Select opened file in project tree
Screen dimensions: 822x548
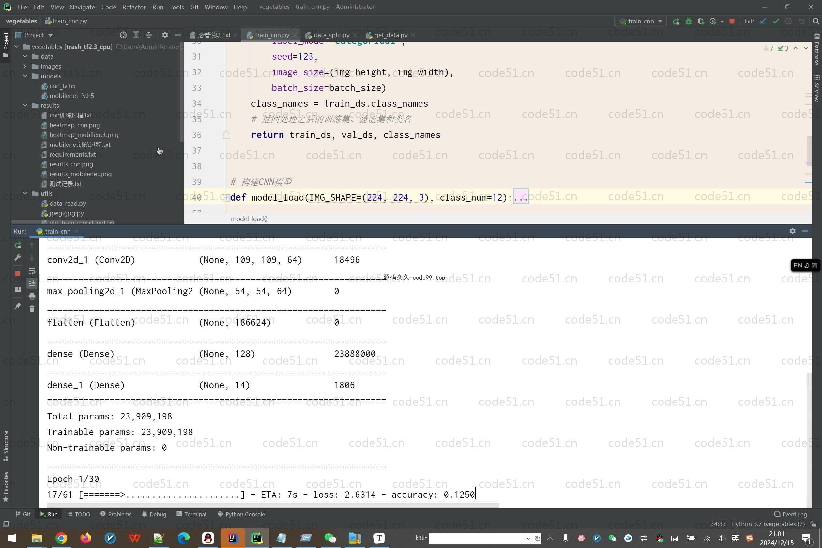click(x=123, y=35)
